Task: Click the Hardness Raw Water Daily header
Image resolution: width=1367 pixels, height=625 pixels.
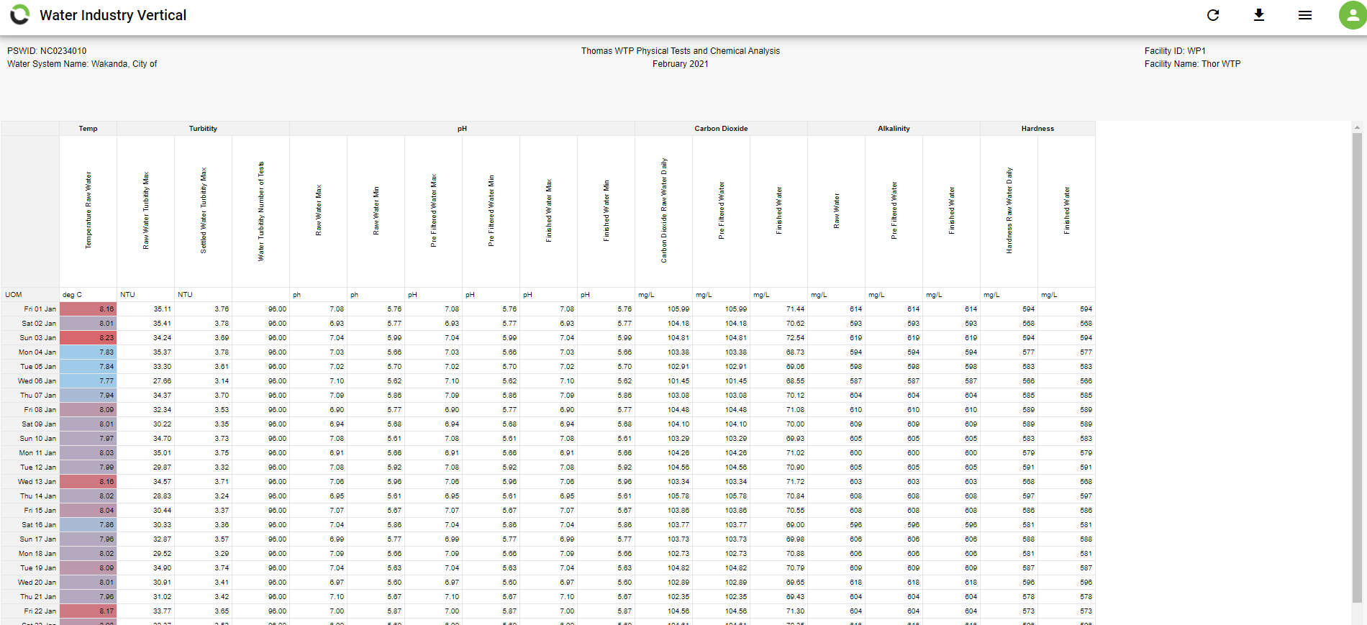Action: click(1009, 211)
